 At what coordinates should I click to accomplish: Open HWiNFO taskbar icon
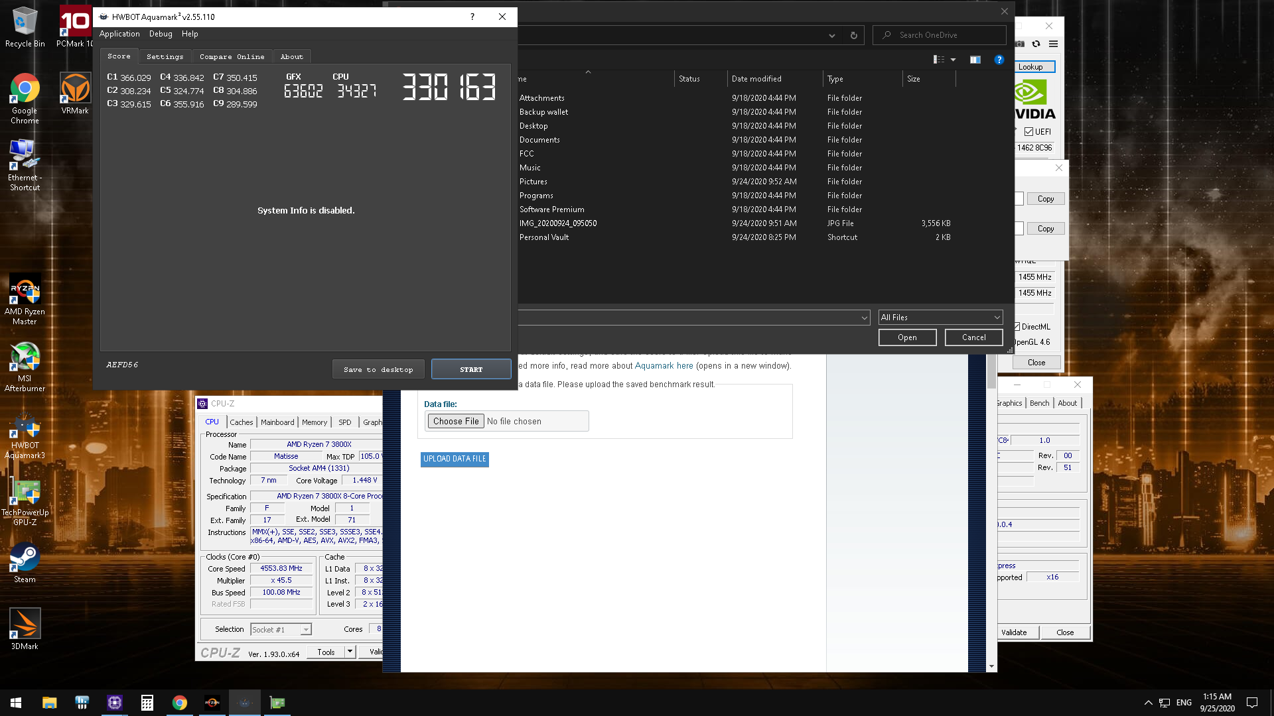coord(82,703)
